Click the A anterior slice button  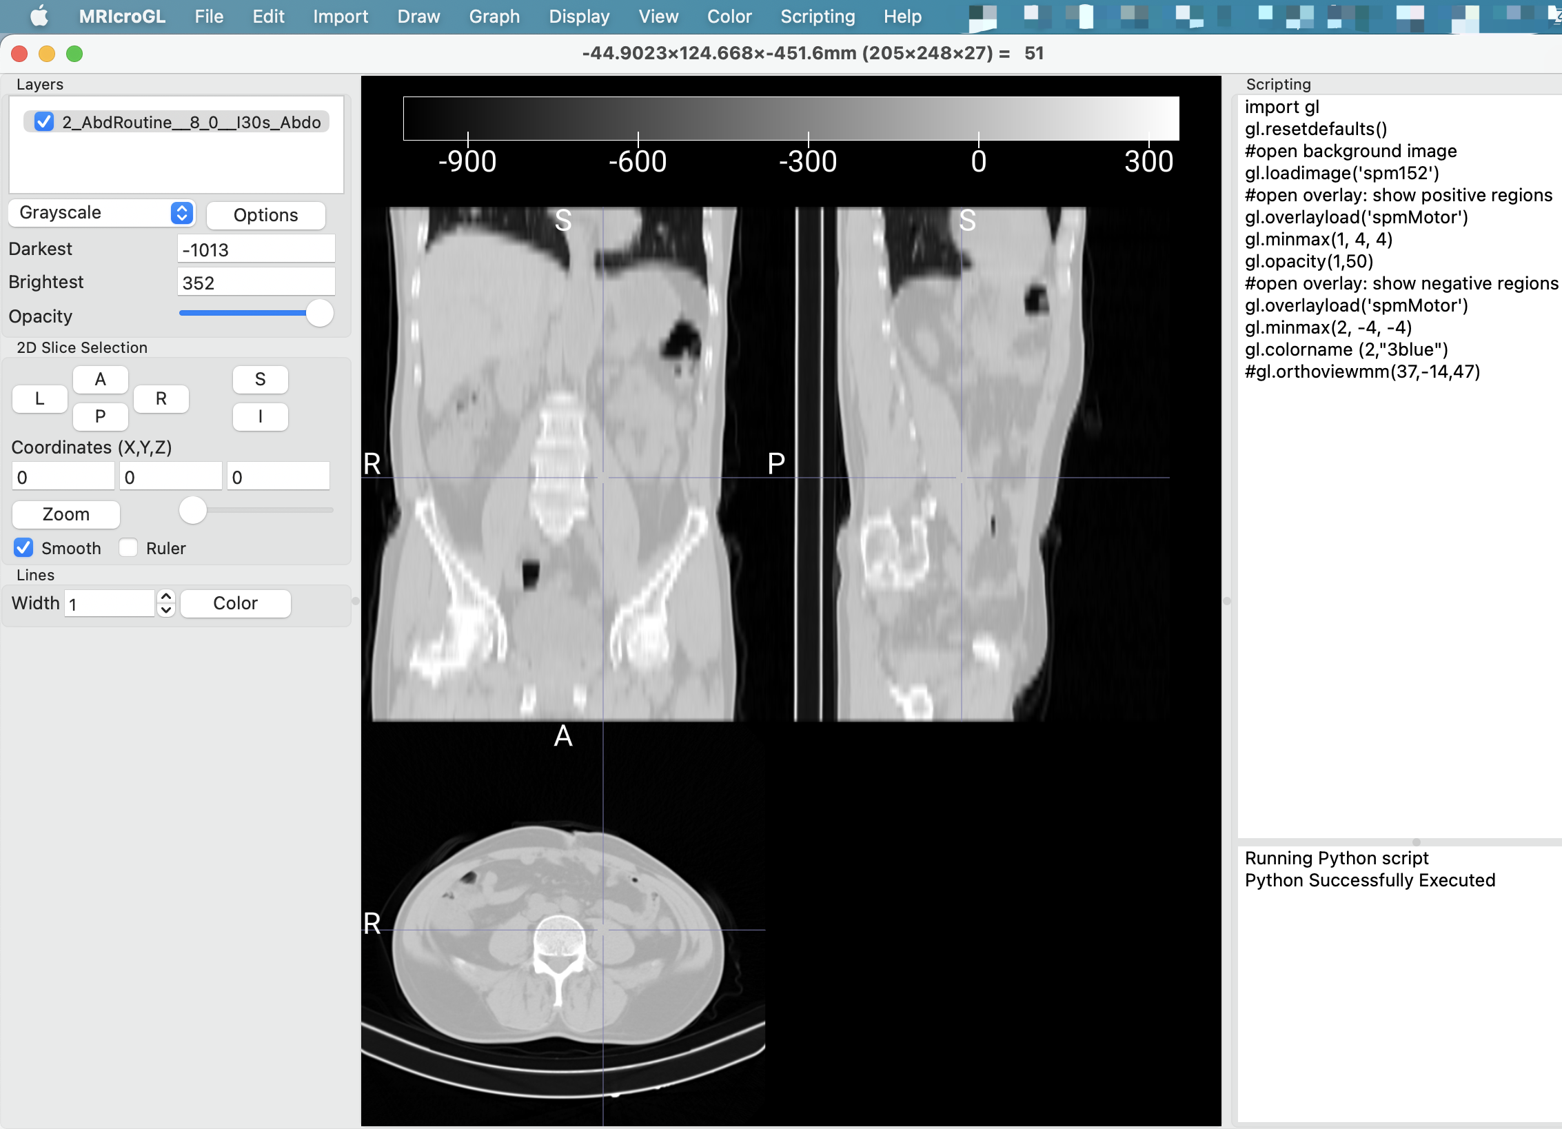click(100, 379)
